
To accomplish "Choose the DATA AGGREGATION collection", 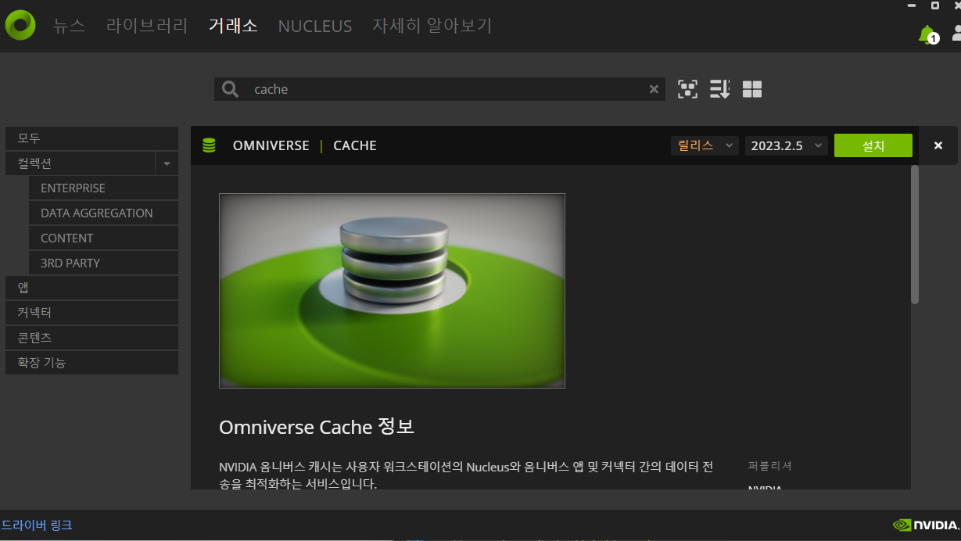I will 103,213.
